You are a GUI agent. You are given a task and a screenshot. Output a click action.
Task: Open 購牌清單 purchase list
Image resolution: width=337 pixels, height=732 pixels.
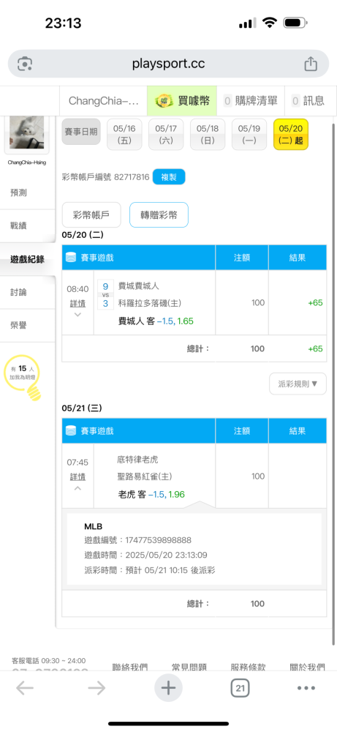tap(251, 100)
